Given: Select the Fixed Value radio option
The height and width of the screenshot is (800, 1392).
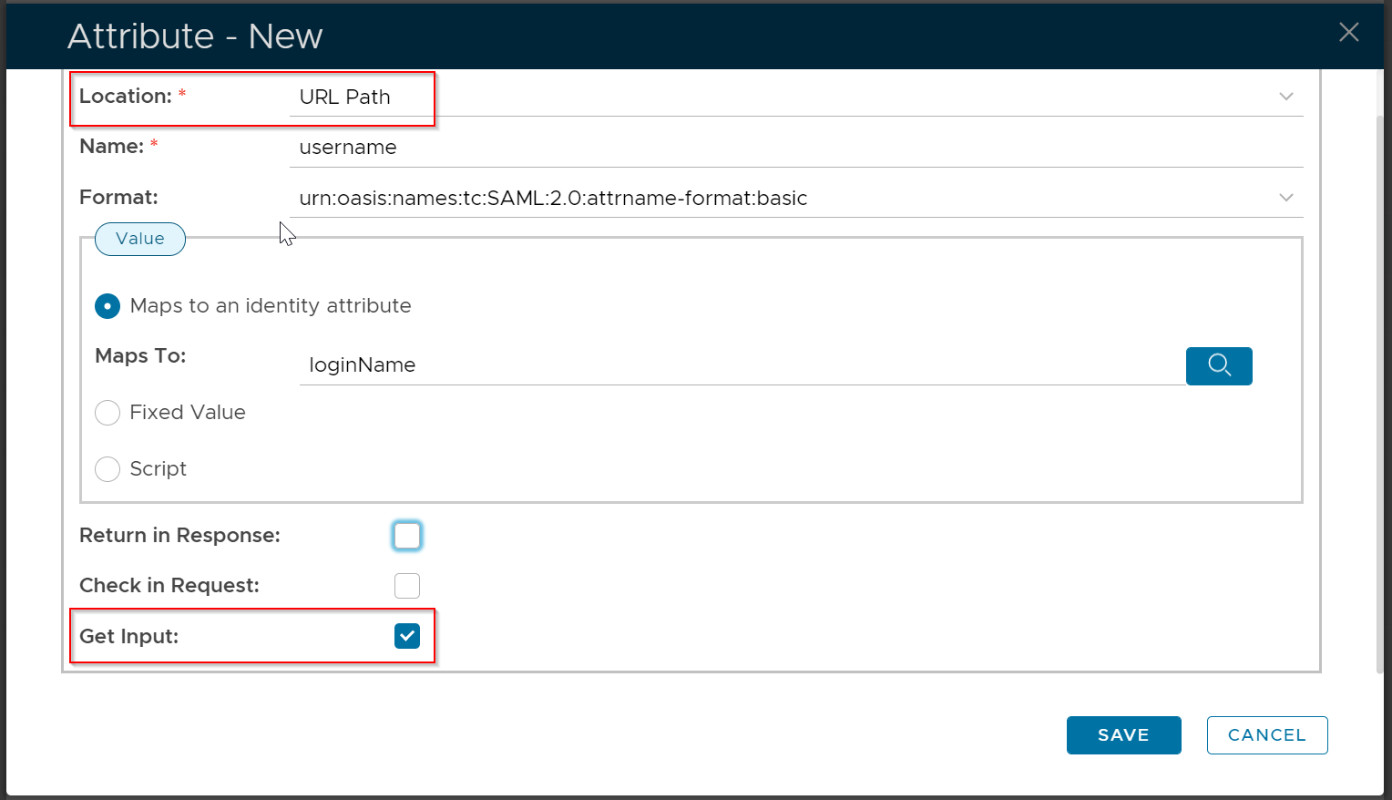Looking at the screenshot, I should tap(107, 413).
